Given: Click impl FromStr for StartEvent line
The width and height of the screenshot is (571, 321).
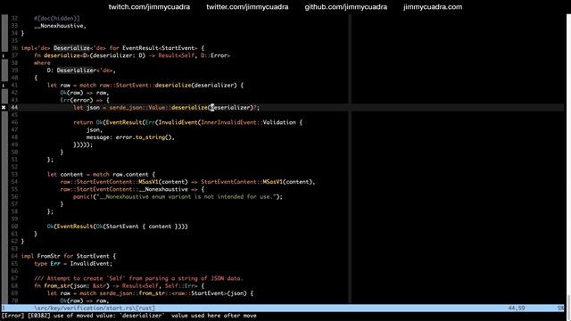Looking at the screenshot, I should point(69,256).
